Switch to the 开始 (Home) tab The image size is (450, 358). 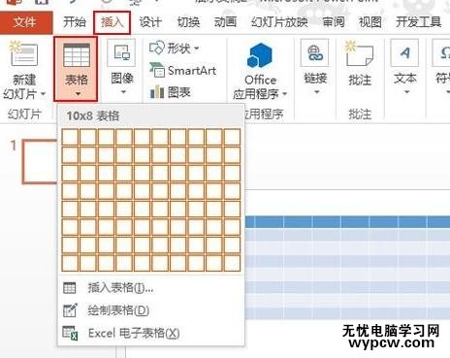click(75, 22)
